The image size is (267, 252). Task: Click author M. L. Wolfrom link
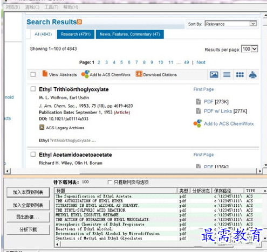pos(53,97)
